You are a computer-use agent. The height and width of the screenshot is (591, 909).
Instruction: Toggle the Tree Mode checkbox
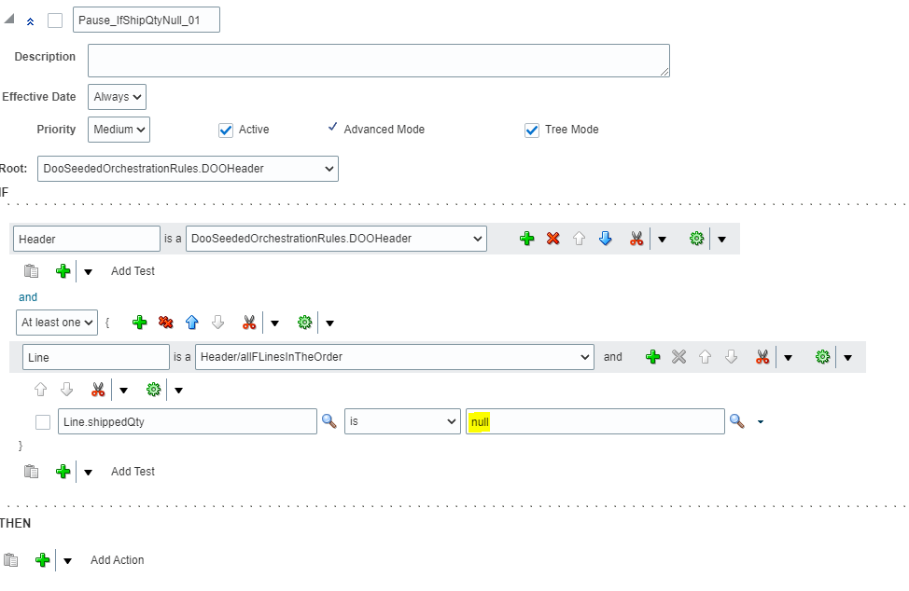tap(532, 131)
